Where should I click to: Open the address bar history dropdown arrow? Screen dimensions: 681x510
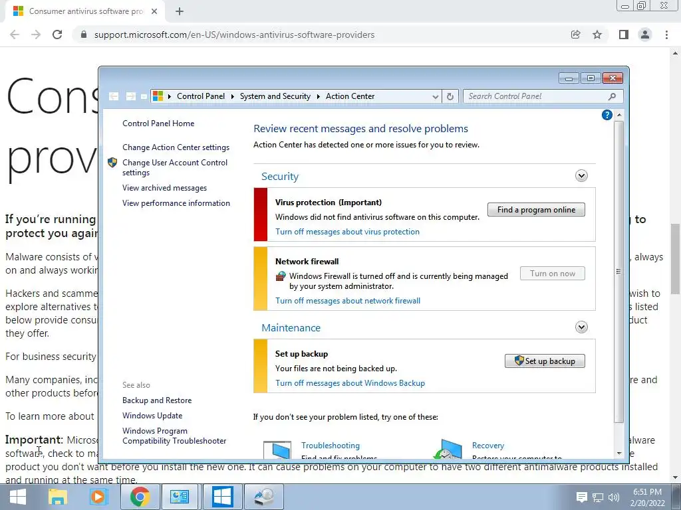click(435, 97)
